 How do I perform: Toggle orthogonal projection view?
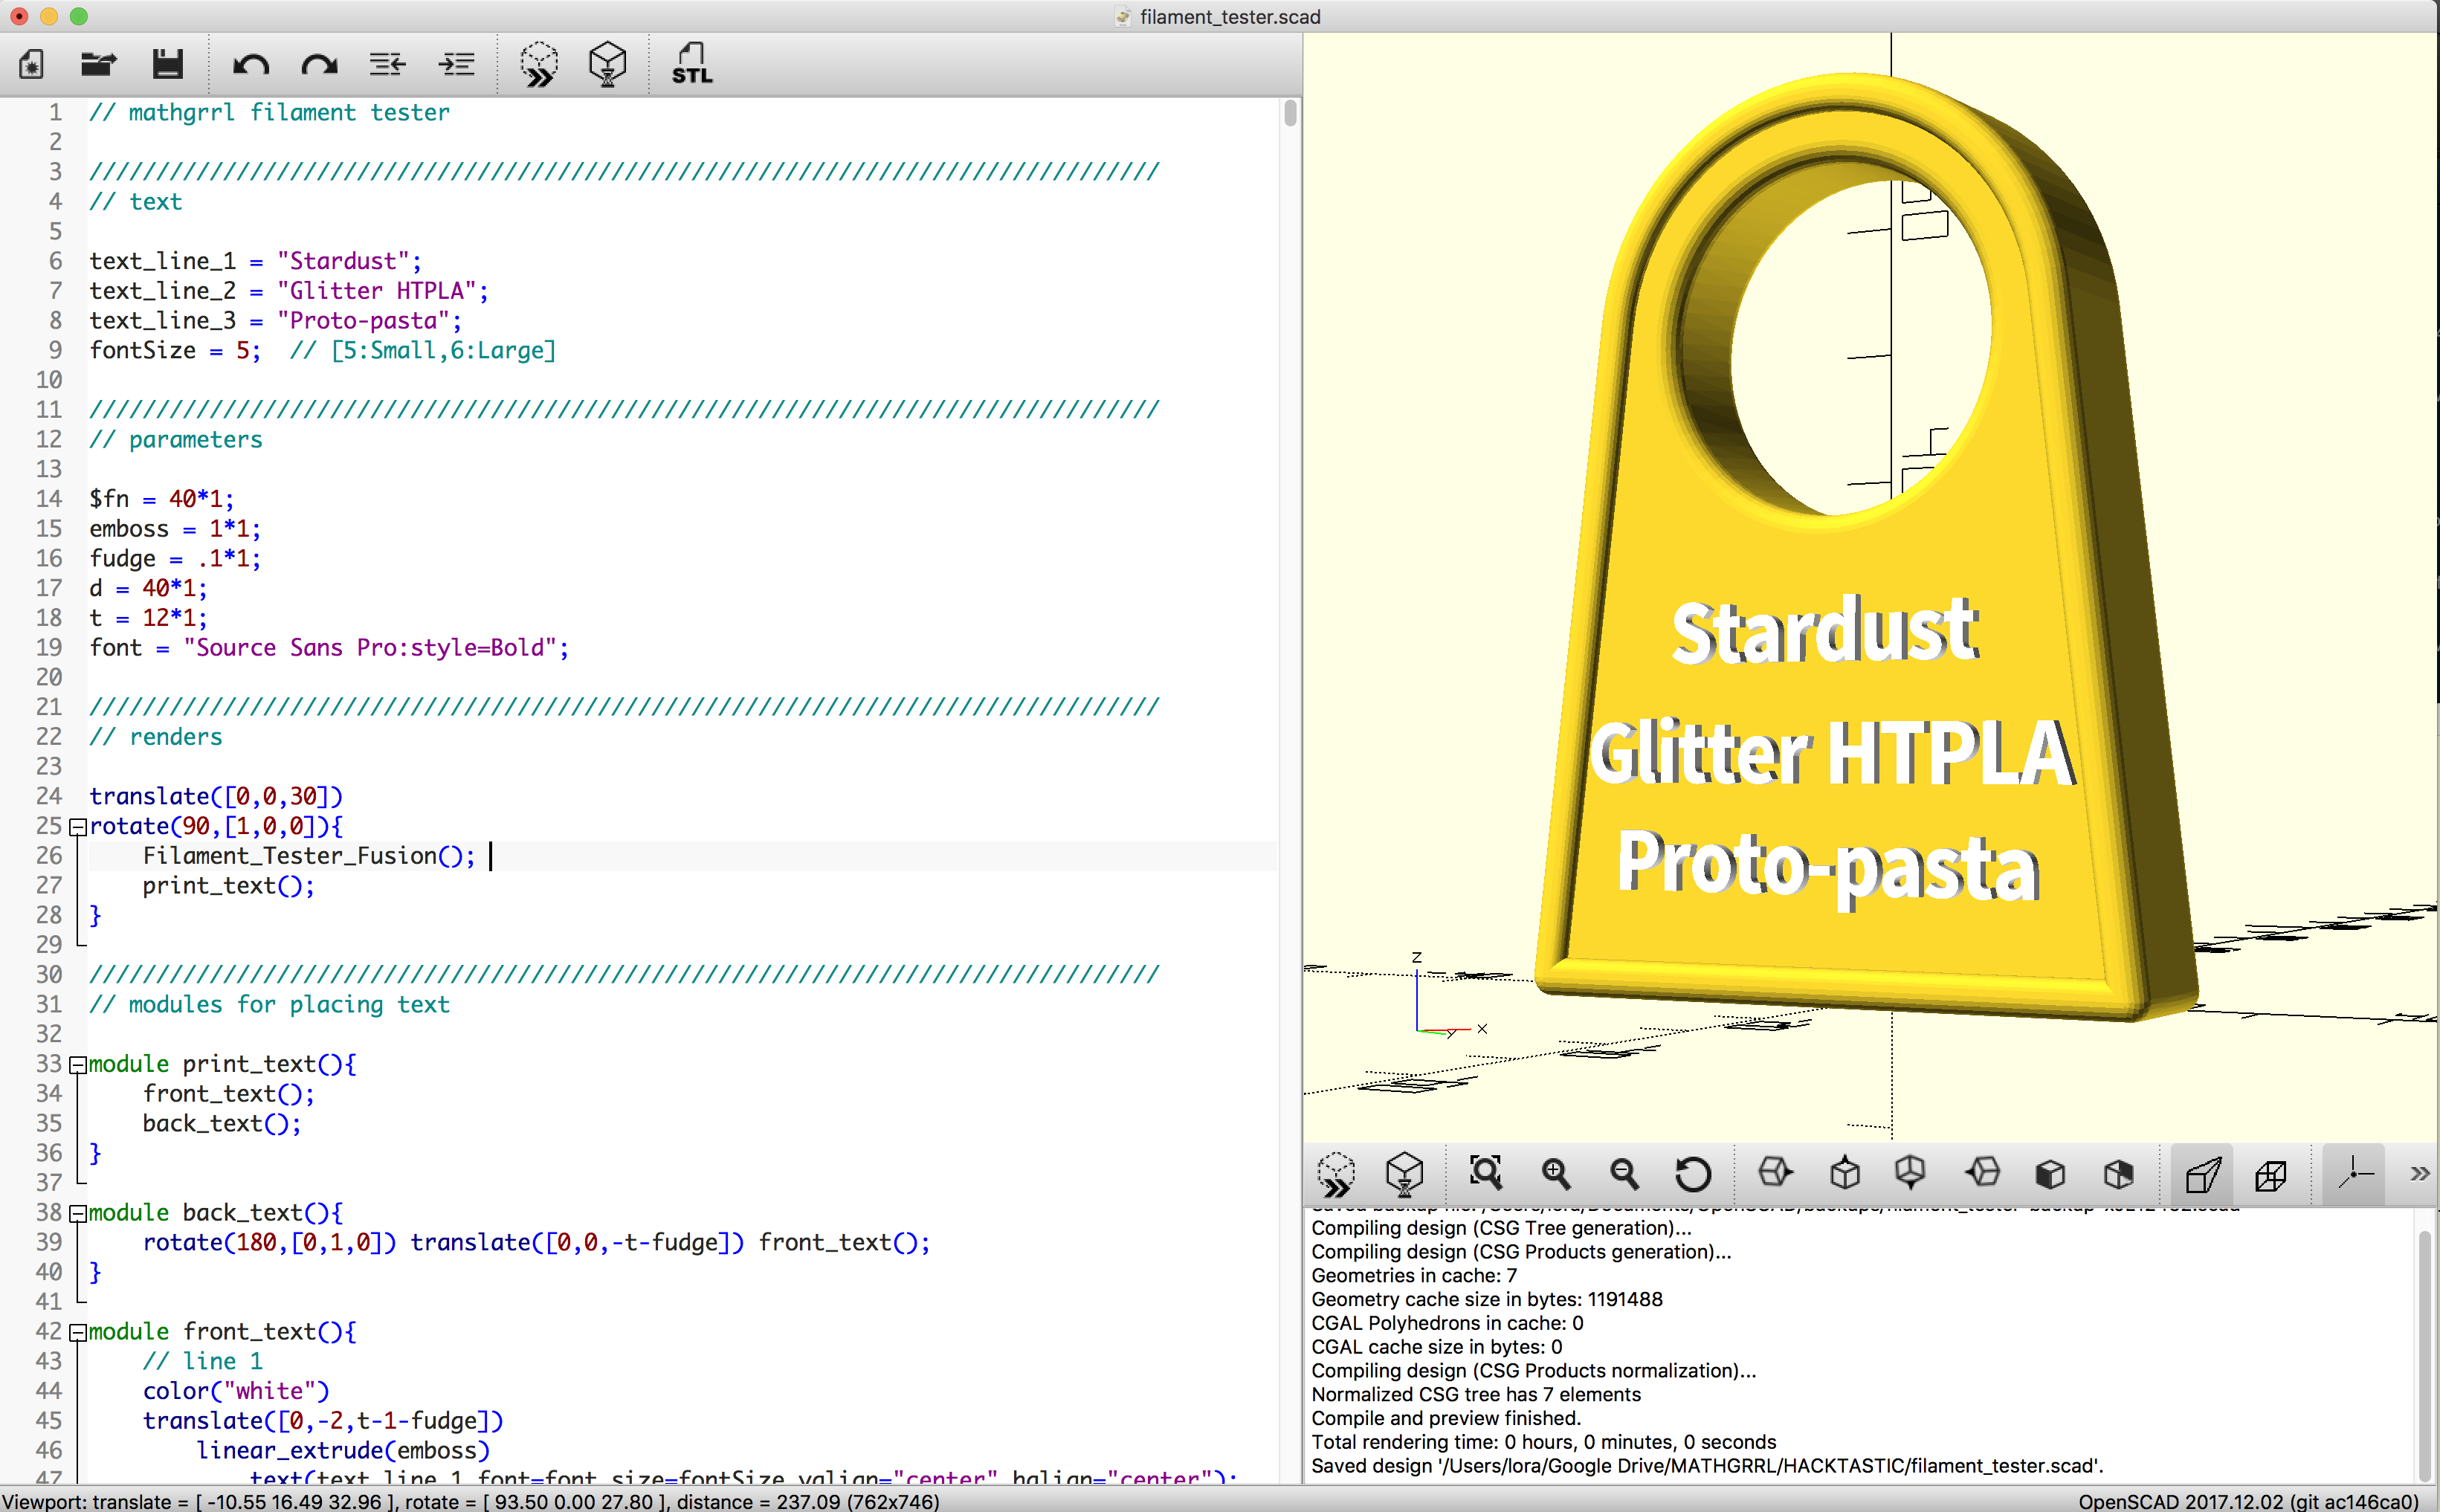click(2270, 1175)
